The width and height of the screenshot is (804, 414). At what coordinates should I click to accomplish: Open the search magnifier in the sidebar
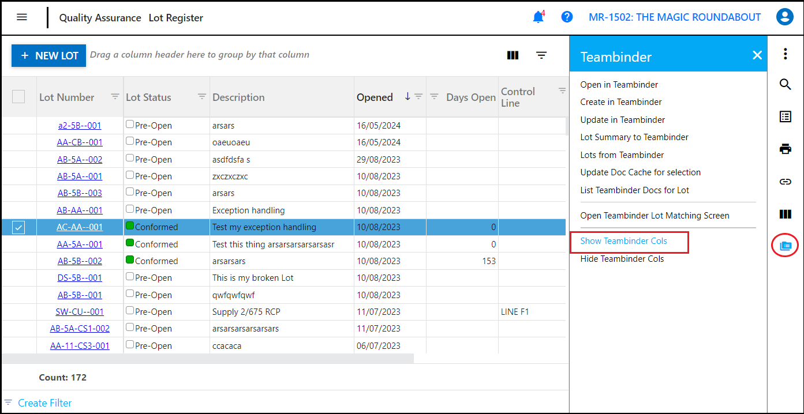[x=785, y=85]
